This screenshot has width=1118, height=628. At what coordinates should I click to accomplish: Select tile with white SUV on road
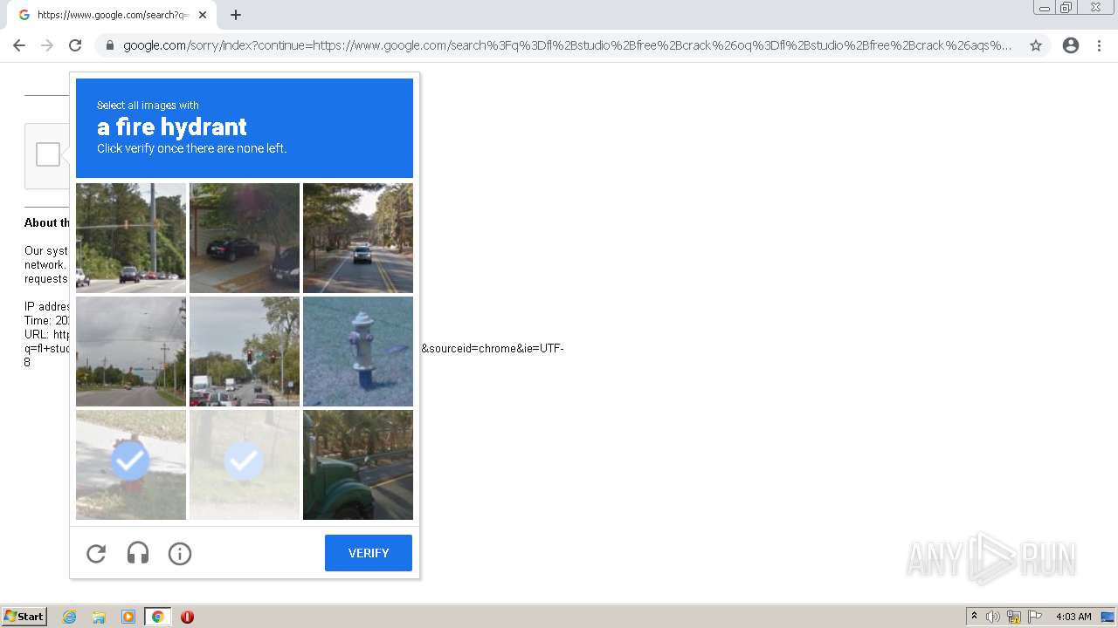[358, 238]
